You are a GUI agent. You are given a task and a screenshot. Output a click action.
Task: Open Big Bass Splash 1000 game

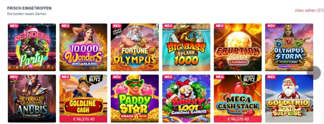(186, 47)
